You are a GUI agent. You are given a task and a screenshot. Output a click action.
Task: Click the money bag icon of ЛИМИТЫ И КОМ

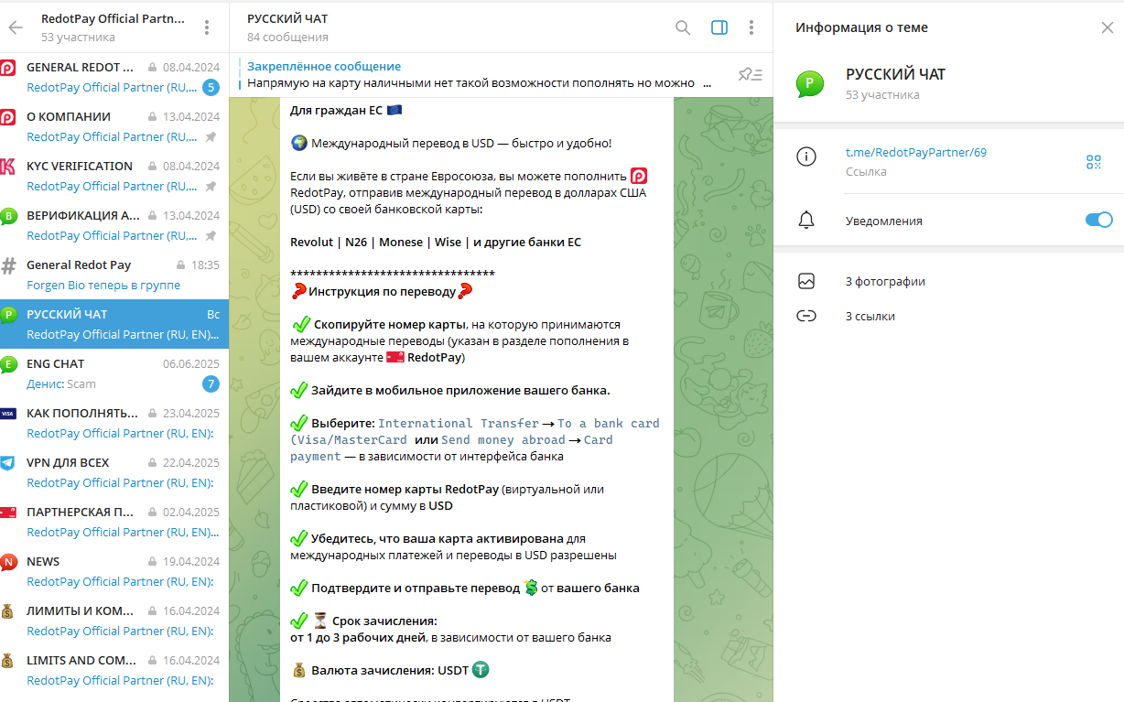[7, 611]
